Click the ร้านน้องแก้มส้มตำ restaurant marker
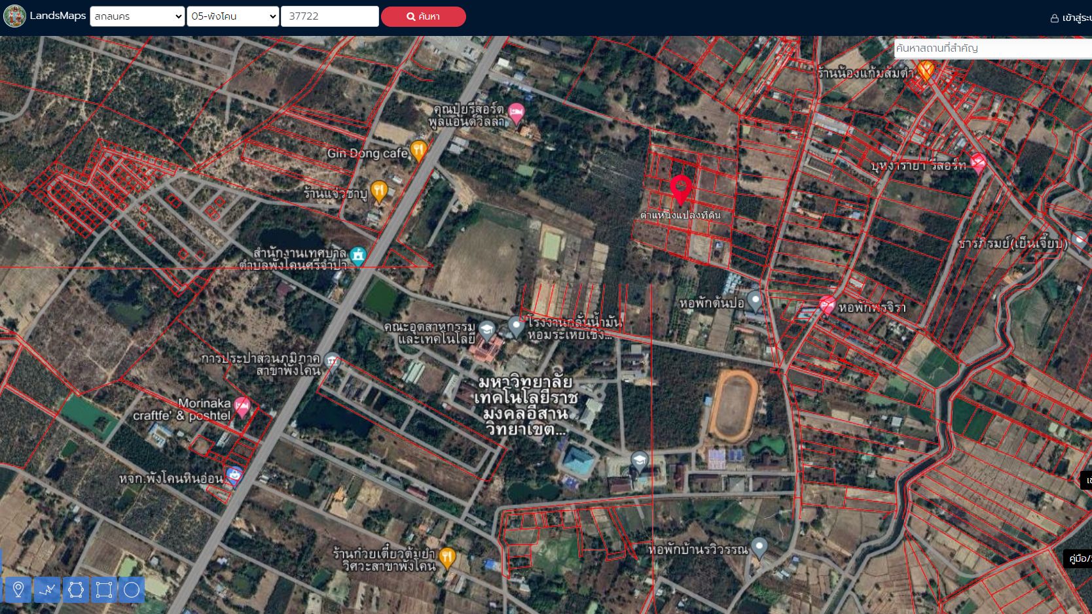The width and height of the screenshot is (1092, 614). 925,70
